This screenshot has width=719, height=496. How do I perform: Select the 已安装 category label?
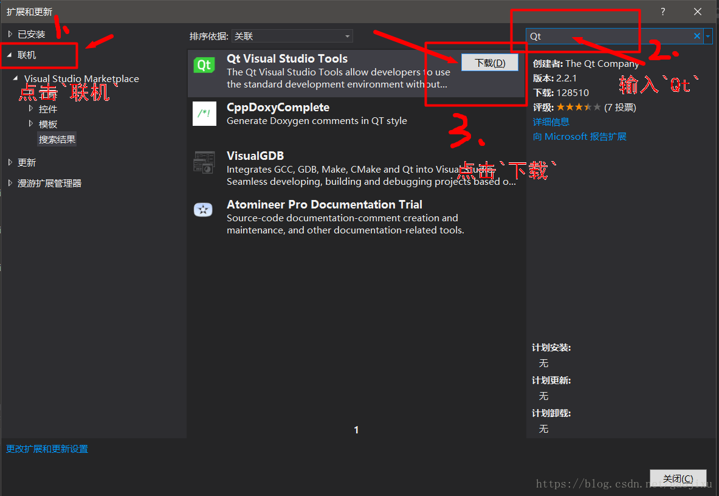tap(31, 35)
